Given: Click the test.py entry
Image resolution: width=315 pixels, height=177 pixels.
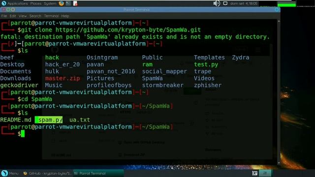Looking at the screenshot, I should click(206, 64).
